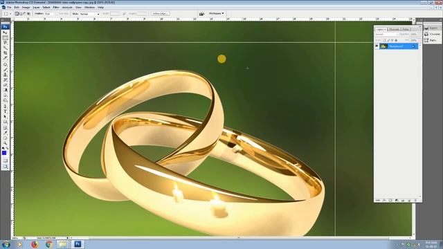Screen dimensions: 443x249
Task: Select the Blur tool
Action: 5,95
